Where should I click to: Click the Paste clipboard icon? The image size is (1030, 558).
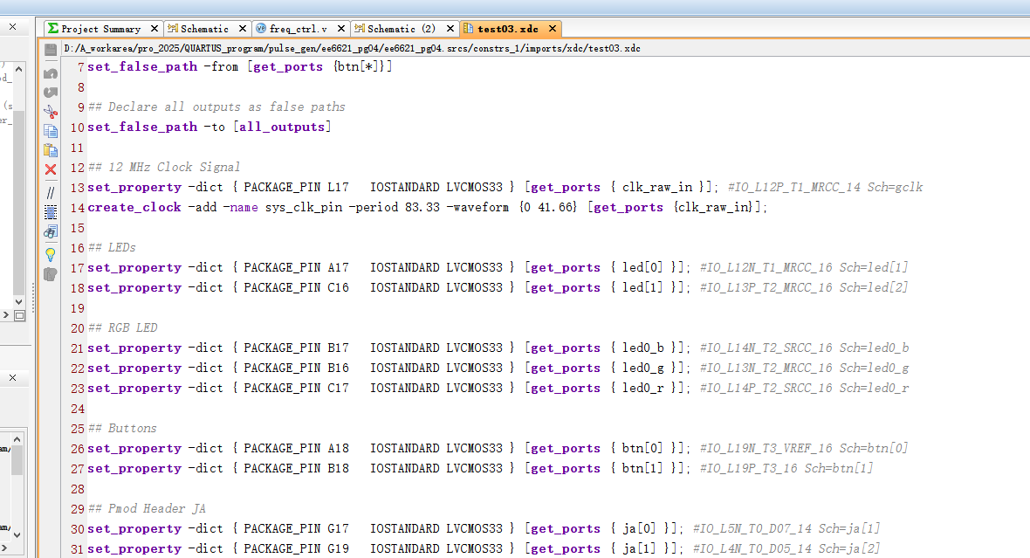coord(51,150)
